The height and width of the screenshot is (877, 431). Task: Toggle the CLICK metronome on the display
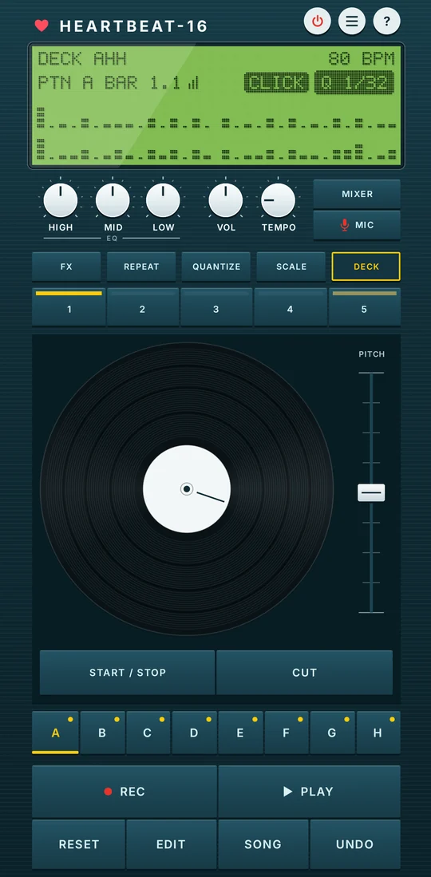pos(276,83)
